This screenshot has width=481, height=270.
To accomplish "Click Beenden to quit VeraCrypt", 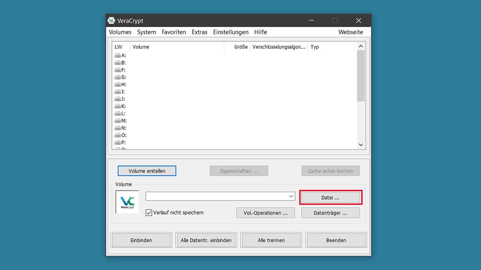I will click(336, 240).
